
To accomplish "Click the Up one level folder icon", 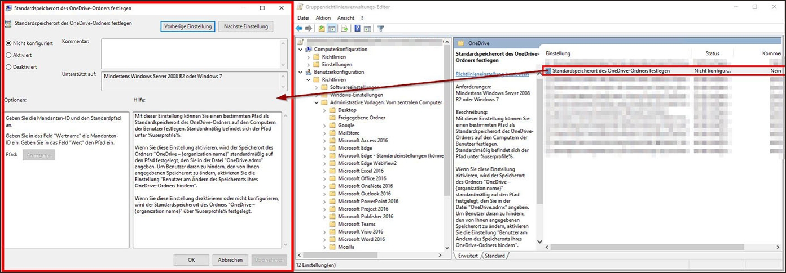I will click(x=322, y=29).
